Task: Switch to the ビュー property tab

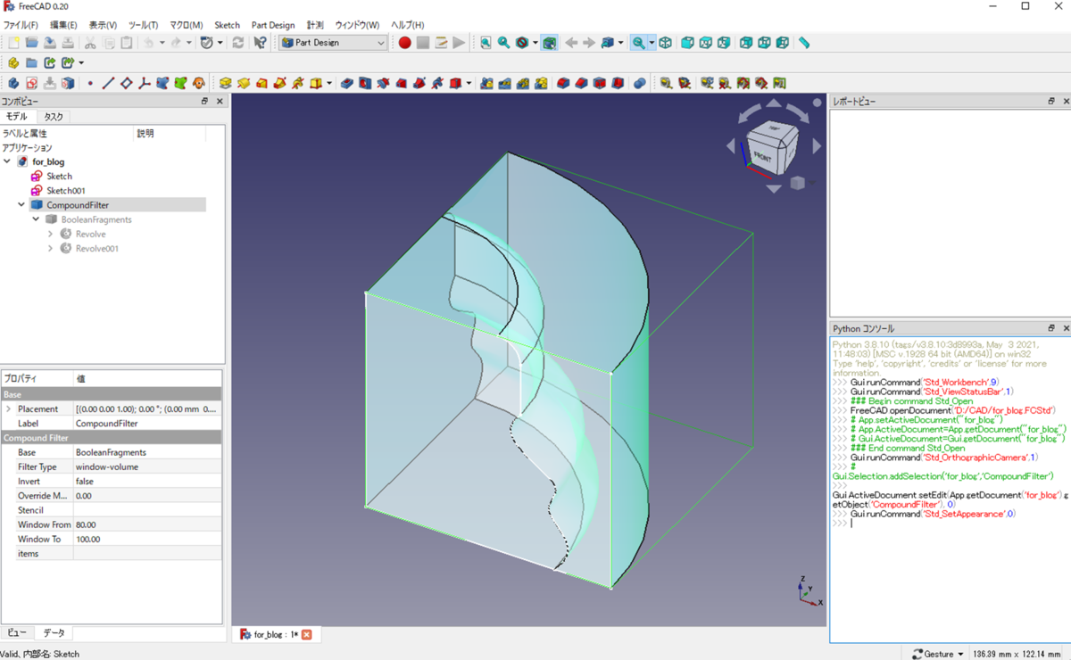Action: point(17,632)
